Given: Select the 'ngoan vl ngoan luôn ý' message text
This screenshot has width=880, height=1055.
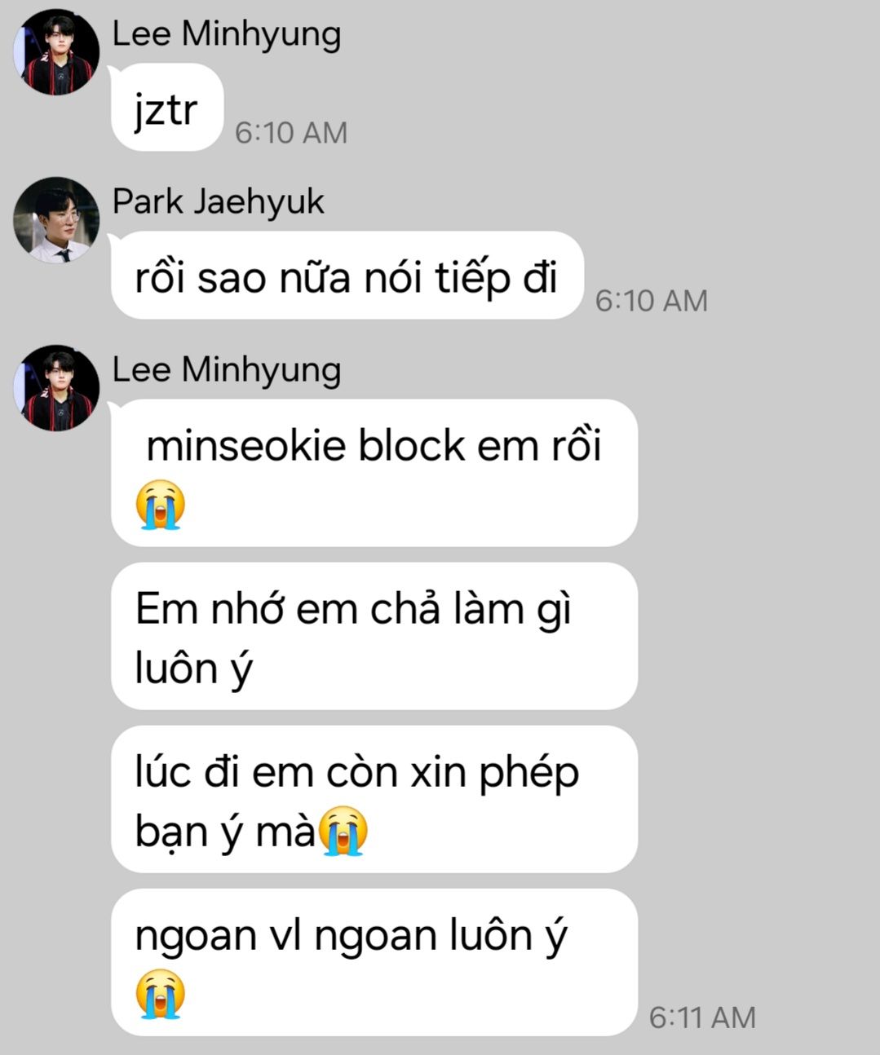Looking at the screenshot, I should [351, 935].
